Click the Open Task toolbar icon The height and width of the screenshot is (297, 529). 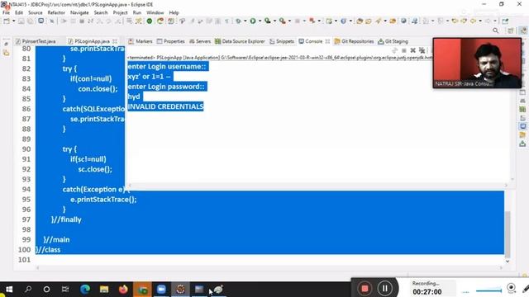click(369, 21)
